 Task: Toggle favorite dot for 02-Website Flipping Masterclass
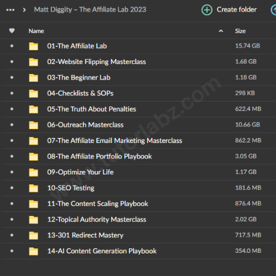click(12, 62)
